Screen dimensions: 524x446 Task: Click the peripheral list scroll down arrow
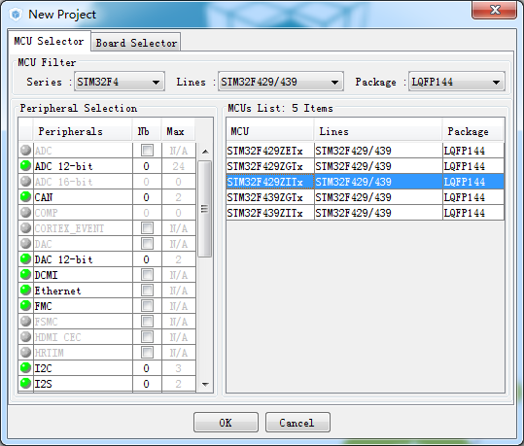point(205,384)
